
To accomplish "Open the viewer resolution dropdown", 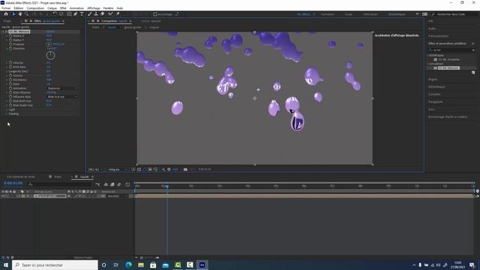I will pyautogui.click(x=117, y=169).
